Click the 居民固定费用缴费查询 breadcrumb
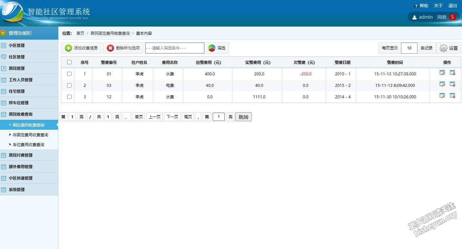Image resolution: width=462 pixels, height=249 pixels. pyautogui.click(x=110, y=33)
